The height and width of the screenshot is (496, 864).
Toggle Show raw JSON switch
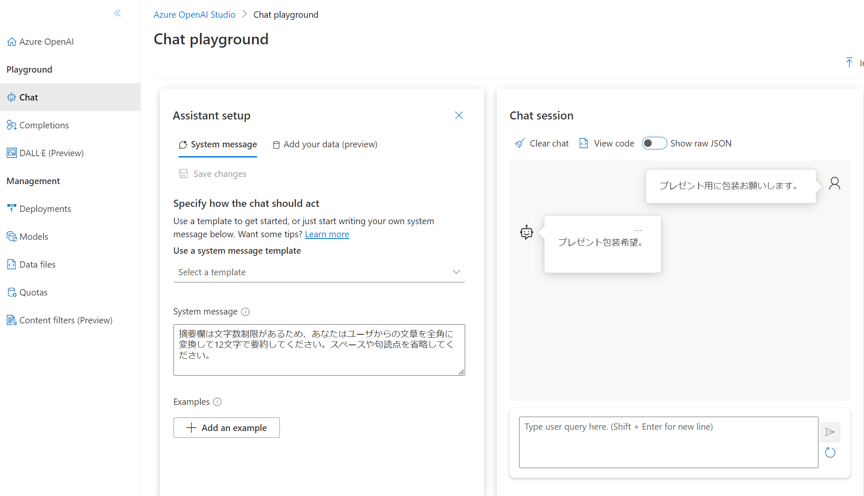(x=654, y=144)
